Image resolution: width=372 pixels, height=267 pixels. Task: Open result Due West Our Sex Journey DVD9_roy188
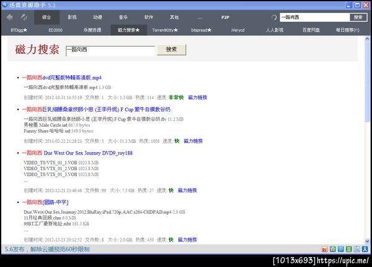77,153
